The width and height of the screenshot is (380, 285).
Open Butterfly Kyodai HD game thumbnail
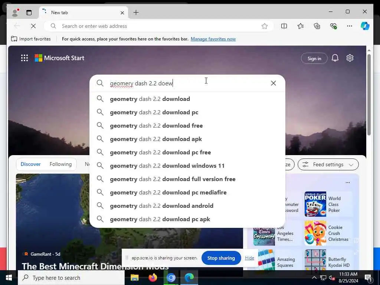point(315,260)
